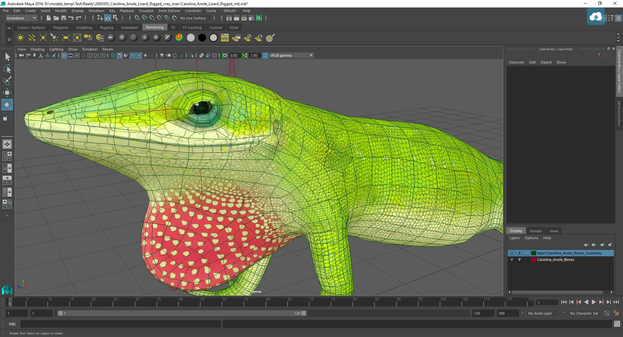The height and width of the screenshot is (337, 623).
Task: Toggle playback P for Carolina_Anole_Bones layer
Action: pyautogui.click(x=519, y=260)
